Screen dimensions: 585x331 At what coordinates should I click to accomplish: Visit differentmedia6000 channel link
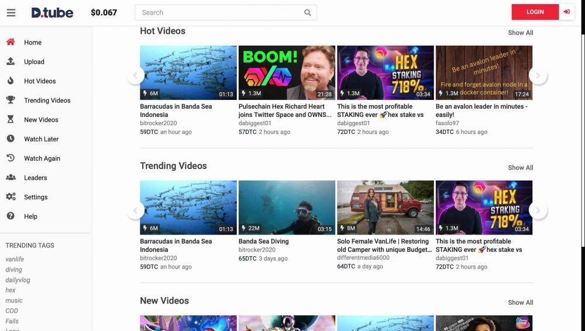tap(363, 257)
